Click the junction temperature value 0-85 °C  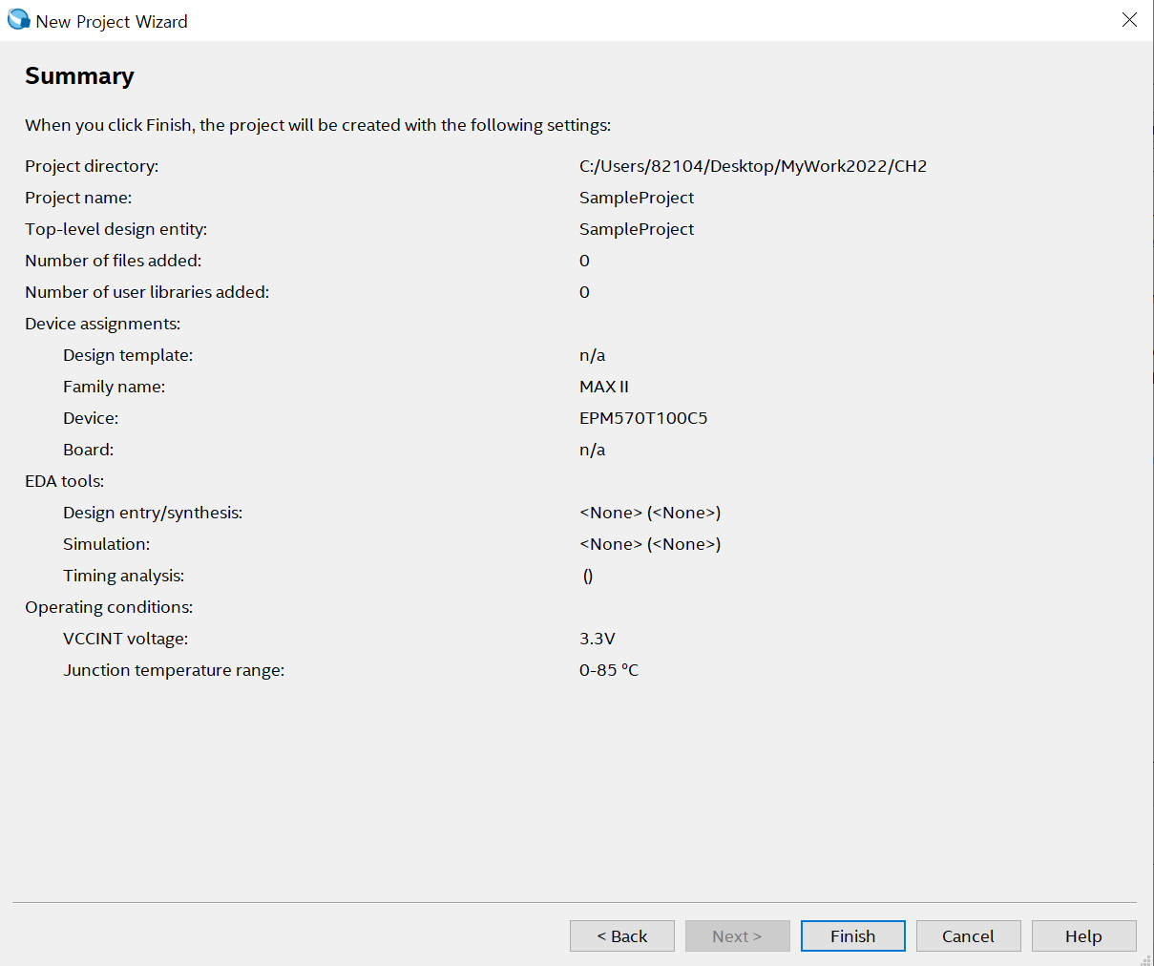point(609,670)
